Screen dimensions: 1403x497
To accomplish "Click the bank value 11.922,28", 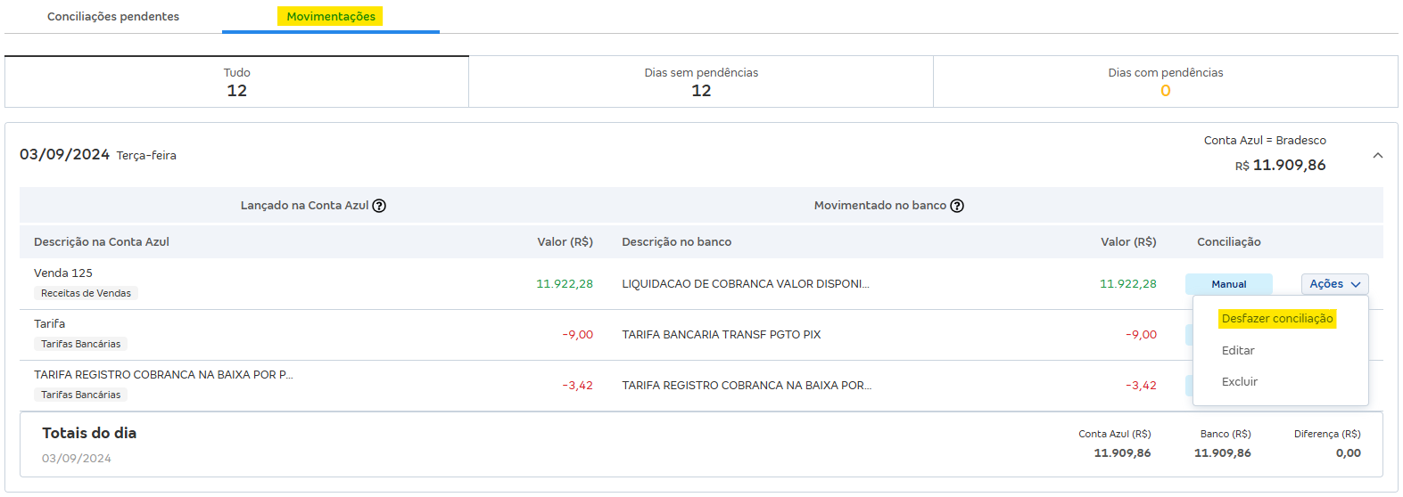I will click(x=1128, y=284).
